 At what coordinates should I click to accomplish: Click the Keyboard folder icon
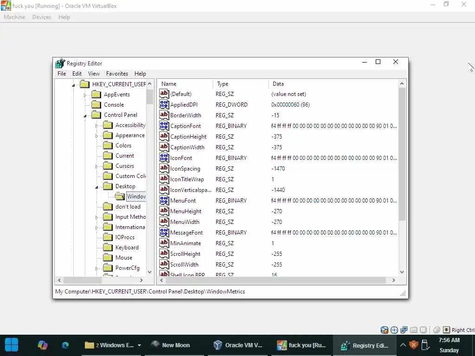coord(108,248)
